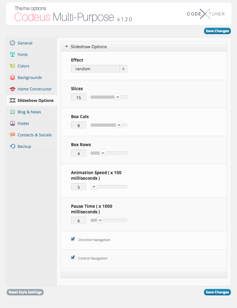
Task: Click the speech bubble icon beside Contacts & Socials
Action: pos(12,135)
